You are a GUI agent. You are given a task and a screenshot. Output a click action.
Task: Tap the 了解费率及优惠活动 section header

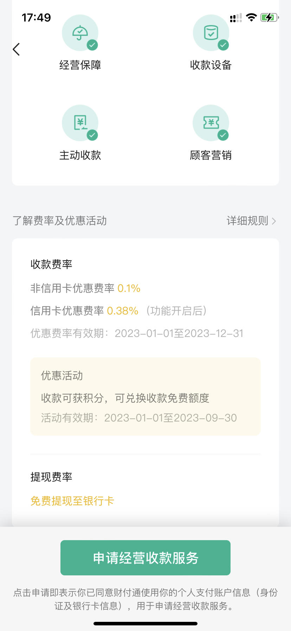pyautogui.click(x=60, y=221)
